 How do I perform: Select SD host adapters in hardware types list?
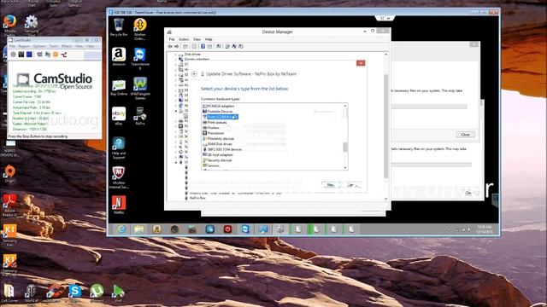(218, 155)
